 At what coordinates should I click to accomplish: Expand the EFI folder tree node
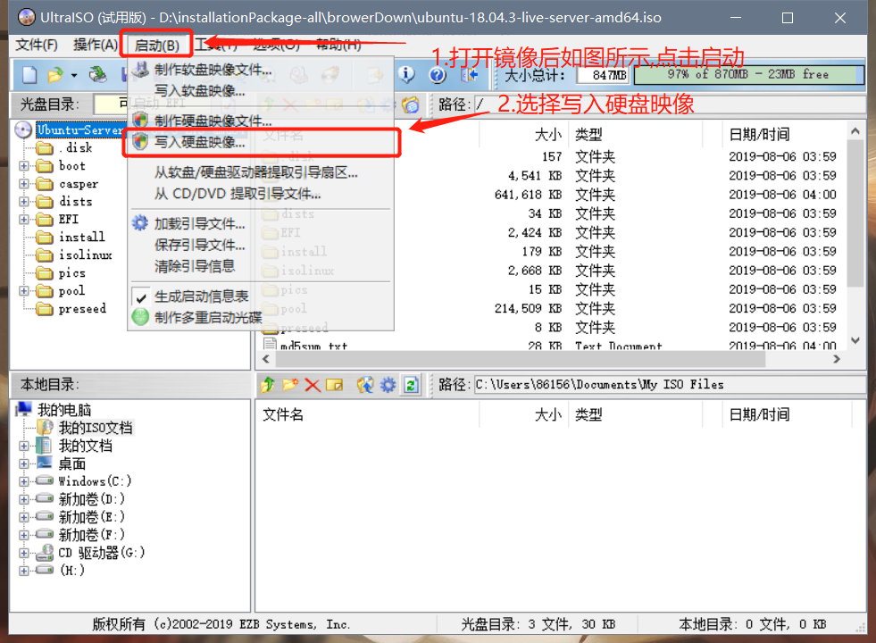[x=24, y=220]
